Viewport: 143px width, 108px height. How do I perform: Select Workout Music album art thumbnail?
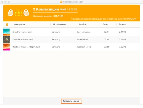(7, 47)
